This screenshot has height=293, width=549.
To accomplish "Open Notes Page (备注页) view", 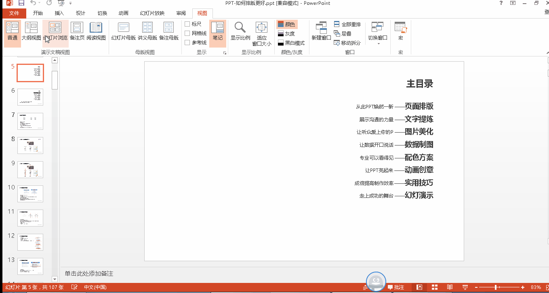I will point(77,32).
